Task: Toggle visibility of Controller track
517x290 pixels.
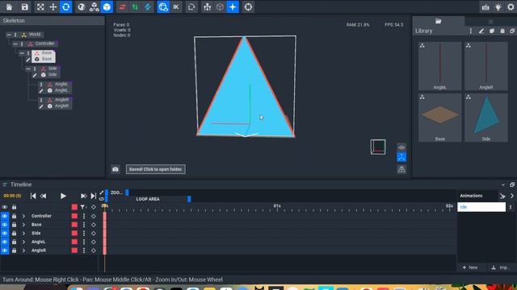Action: click(5, 216)
